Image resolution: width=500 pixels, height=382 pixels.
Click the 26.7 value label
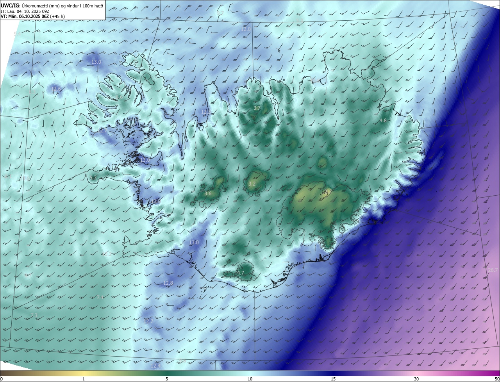pyautogui.click(x=493, y=270)
